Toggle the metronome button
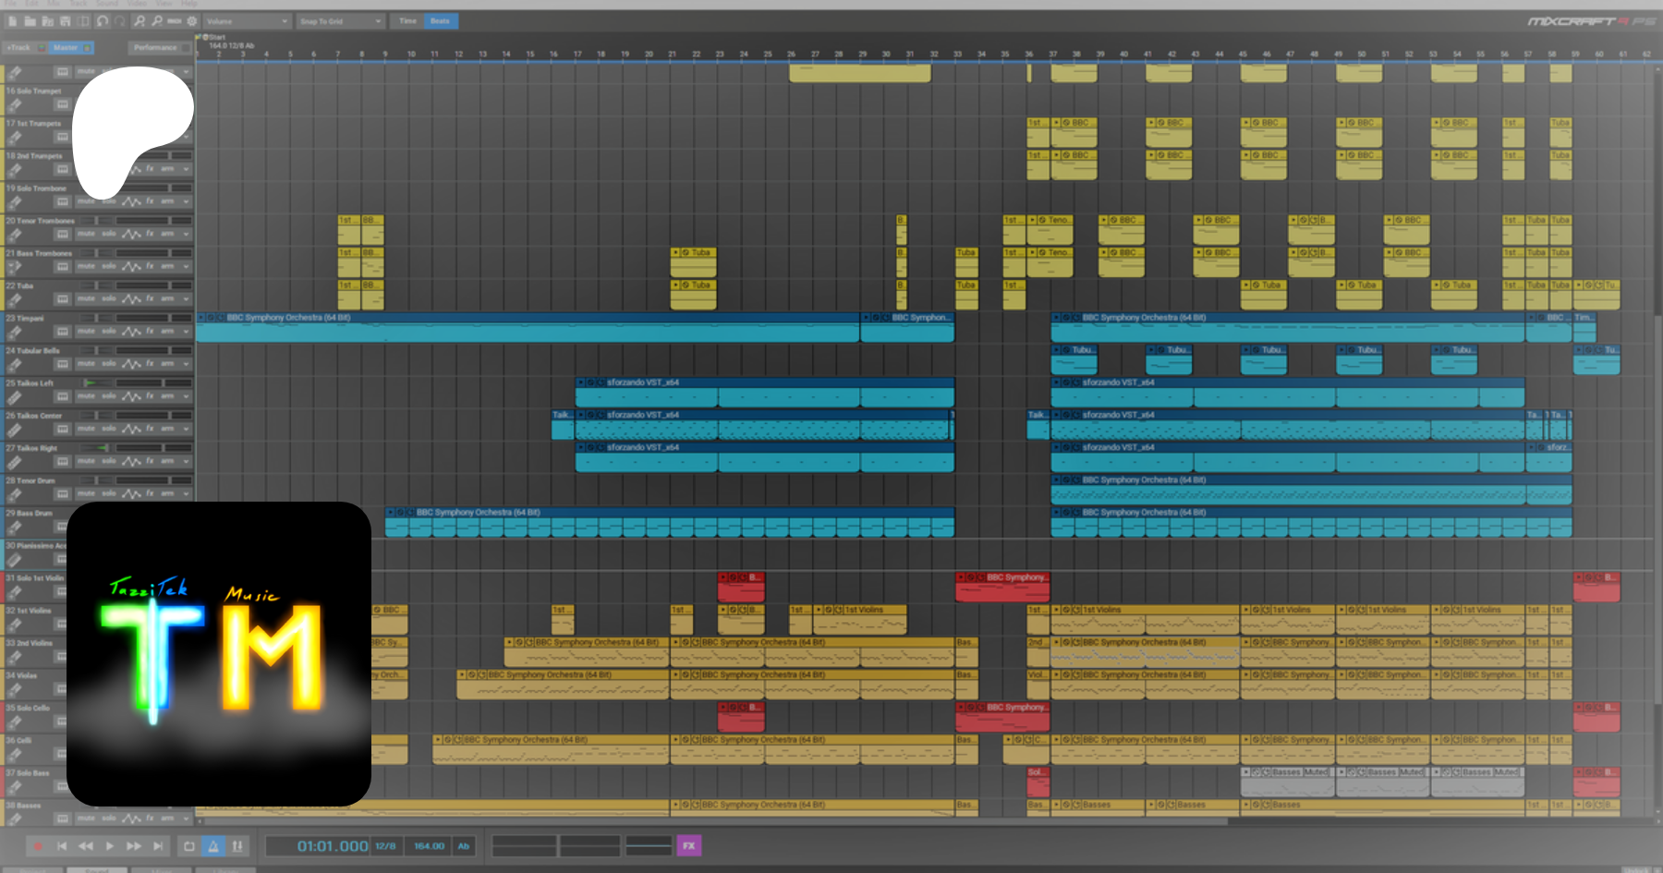1663x873 pixels. click(213, 846)
